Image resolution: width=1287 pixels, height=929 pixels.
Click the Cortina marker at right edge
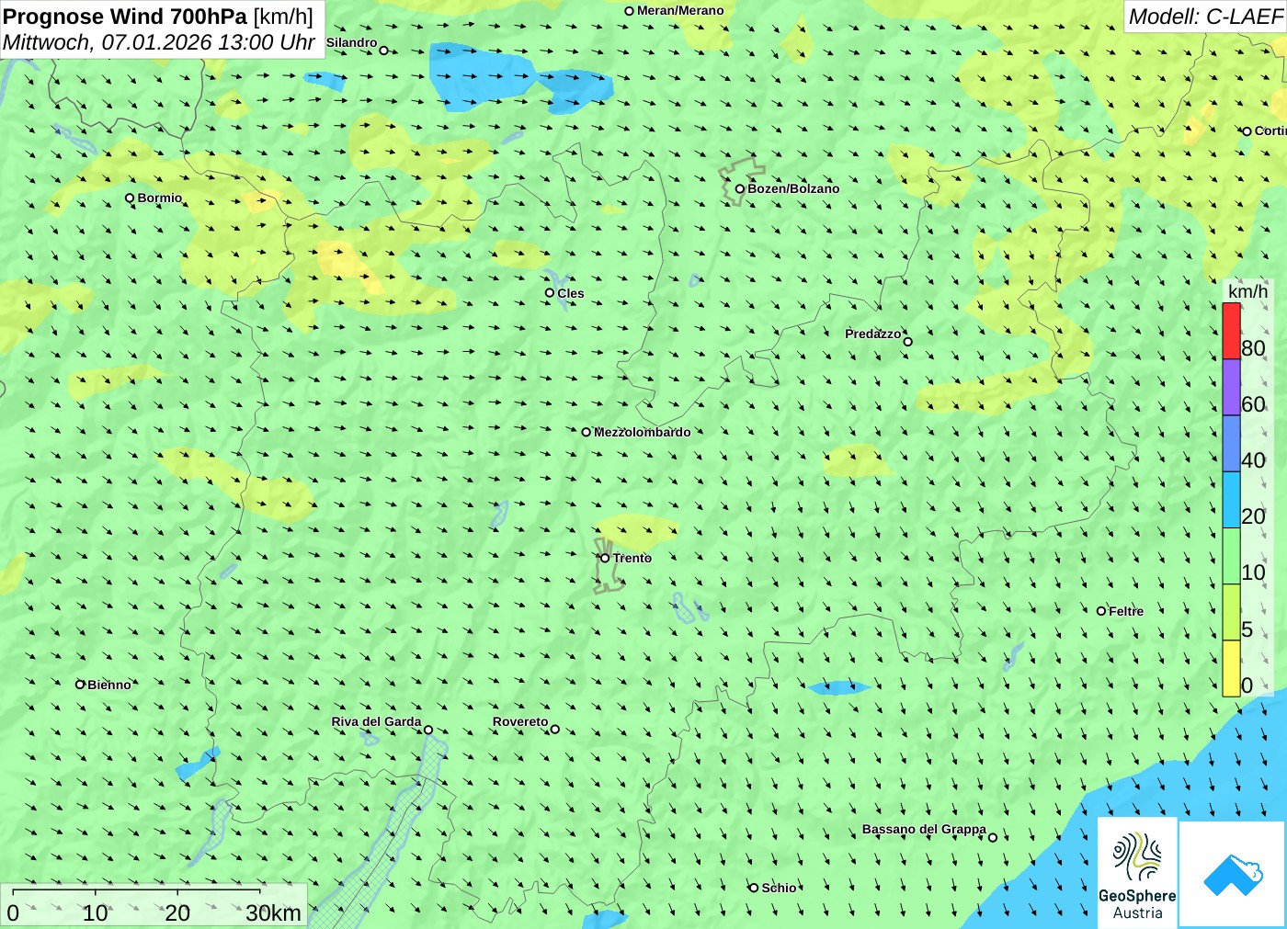(x=1247, y=131)
